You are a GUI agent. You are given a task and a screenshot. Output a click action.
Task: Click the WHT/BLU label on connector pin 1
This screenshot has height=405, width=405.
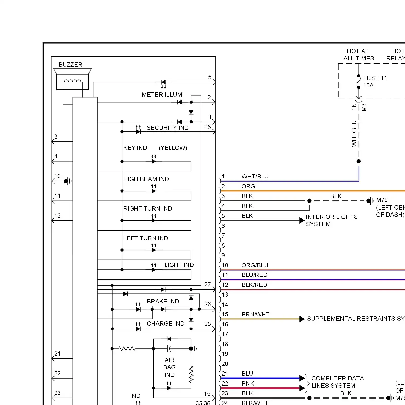[255, 176]
